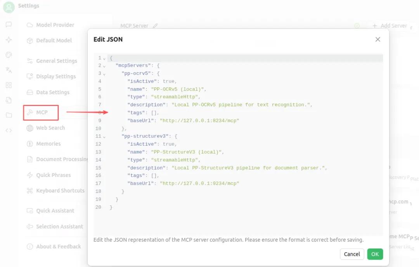Image resolution: width=419 pixels, height=267 pixels.
Task: Fold the pp-ocrv5 block on line 3
Action: [104, 74]
